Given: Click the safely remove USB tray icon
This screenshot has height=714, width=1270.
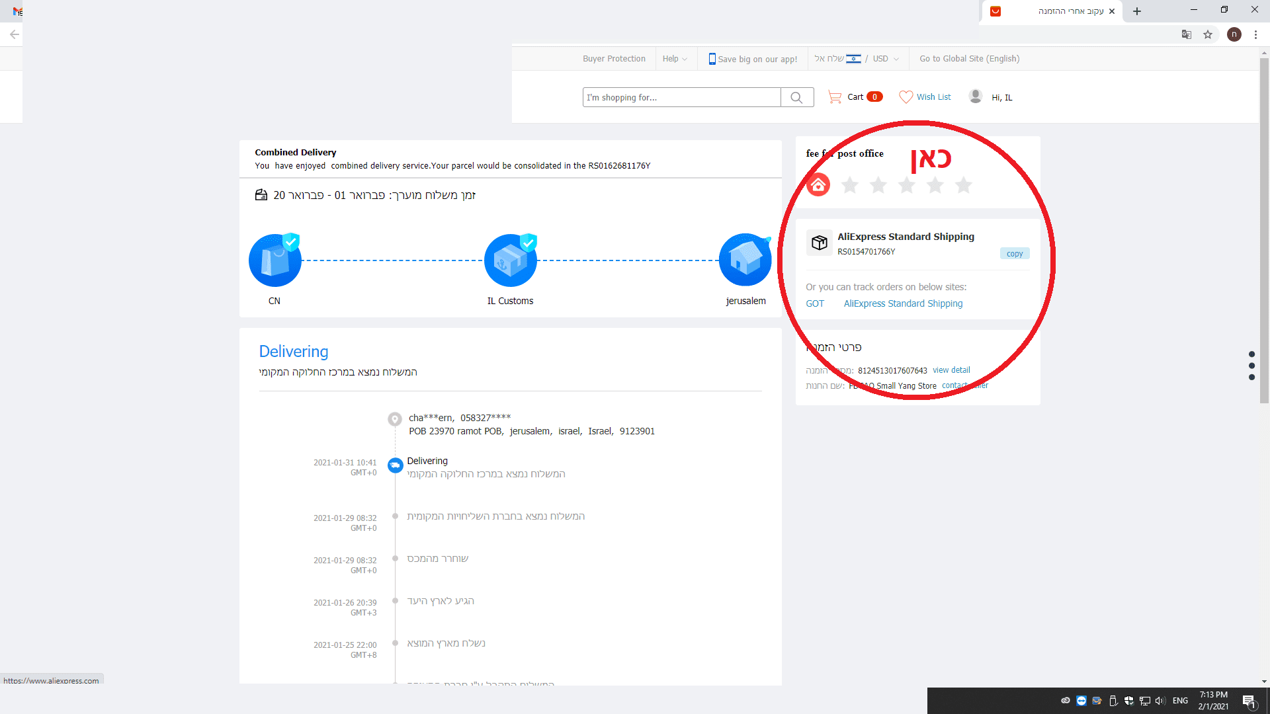Looking at the screenshot, I should (1113, 701).
